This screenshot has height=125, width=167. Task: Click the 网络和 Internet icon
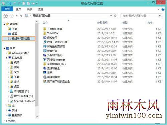(44, 60)
